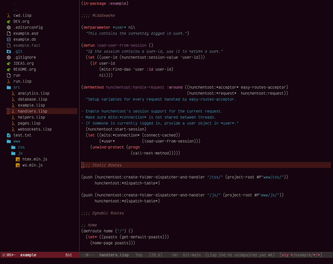Click the lambda icon beside pages.lisp
Viewport: 333px width, 264px height.
pos(13,123)
